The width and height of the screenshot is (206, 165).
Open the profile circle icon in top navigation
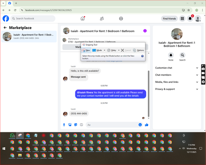pyautogui.click(x=121, y=19)
